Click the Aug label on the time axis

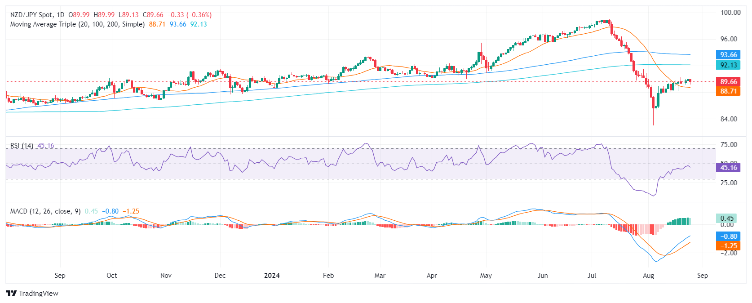648,276
